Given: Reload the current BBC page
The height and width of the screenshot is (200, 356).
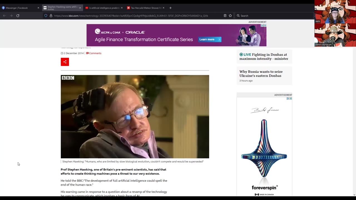Looking at the screenshot, I should pyautogui.click(x=18, y=16).
